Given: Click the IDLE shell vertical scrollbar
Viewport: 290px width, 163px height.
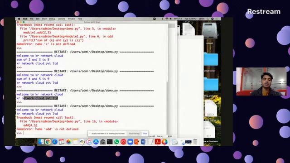Looking at the screenshot, I should (x=167, y=107).
